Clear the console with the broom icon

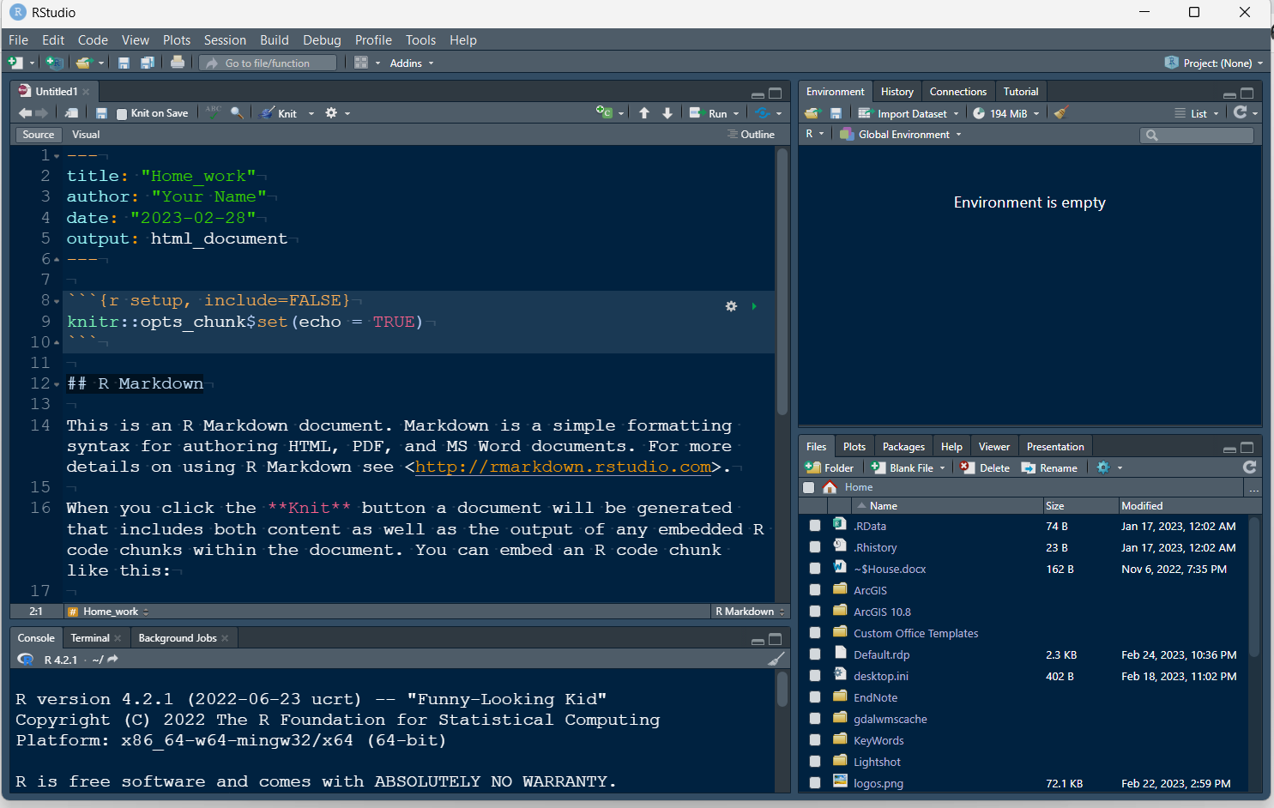point(776,659)
